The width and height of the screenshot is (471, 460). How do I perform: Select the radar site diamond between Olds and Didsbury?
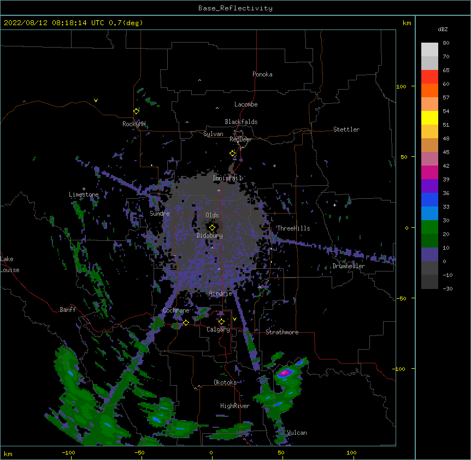pyautogui.click(x=212, y=228)
